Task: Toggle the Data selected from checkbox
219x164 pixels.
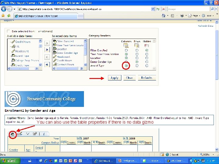Action: pos(9,31)
